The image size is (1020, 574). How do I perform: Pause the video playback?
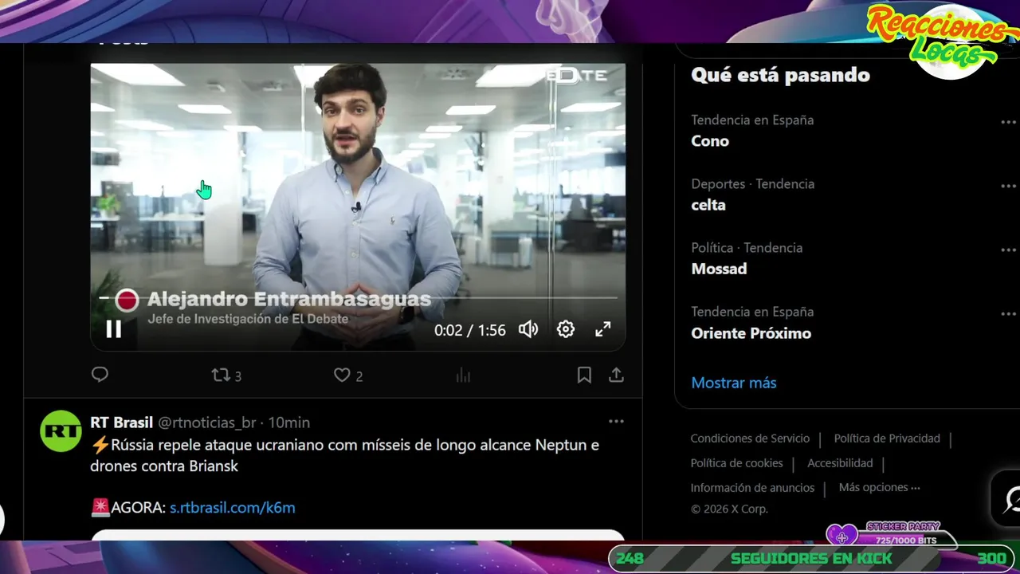click(x=114, y=329)
